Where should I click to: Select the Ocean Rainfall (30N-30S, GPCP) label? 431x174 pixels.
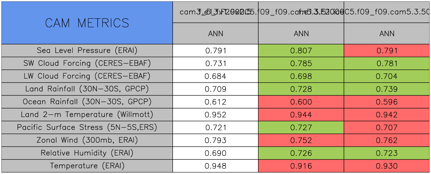(87, 102)
